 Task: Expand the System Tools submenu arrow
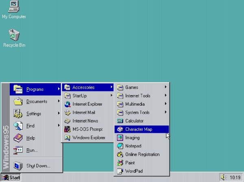166,112
